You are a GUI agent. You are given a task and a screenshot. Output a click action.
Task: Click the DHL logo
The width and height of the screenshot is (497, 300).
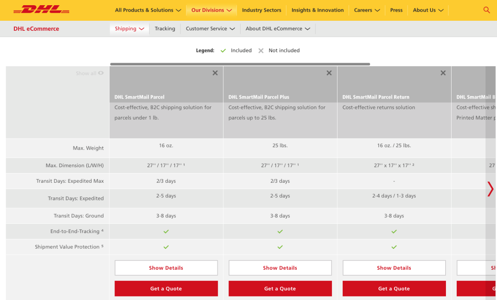pyautogui.click(x=41, y=10)
